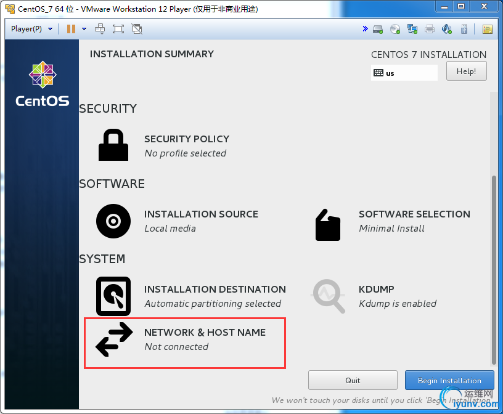Click the 'Kdump is enabled' text
The height and width of the screenshot is (414, 503).
[398, 304]
